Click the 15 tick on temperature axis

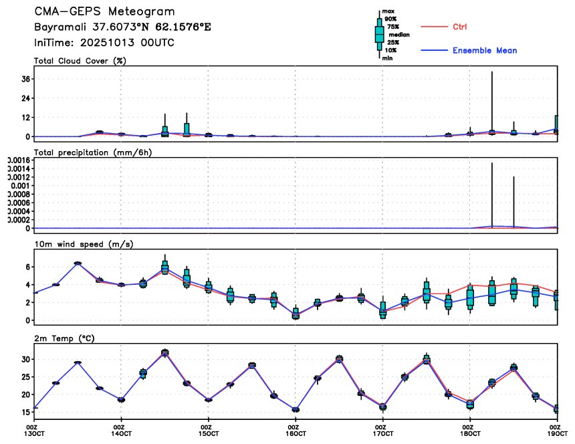tap(25, 412)
